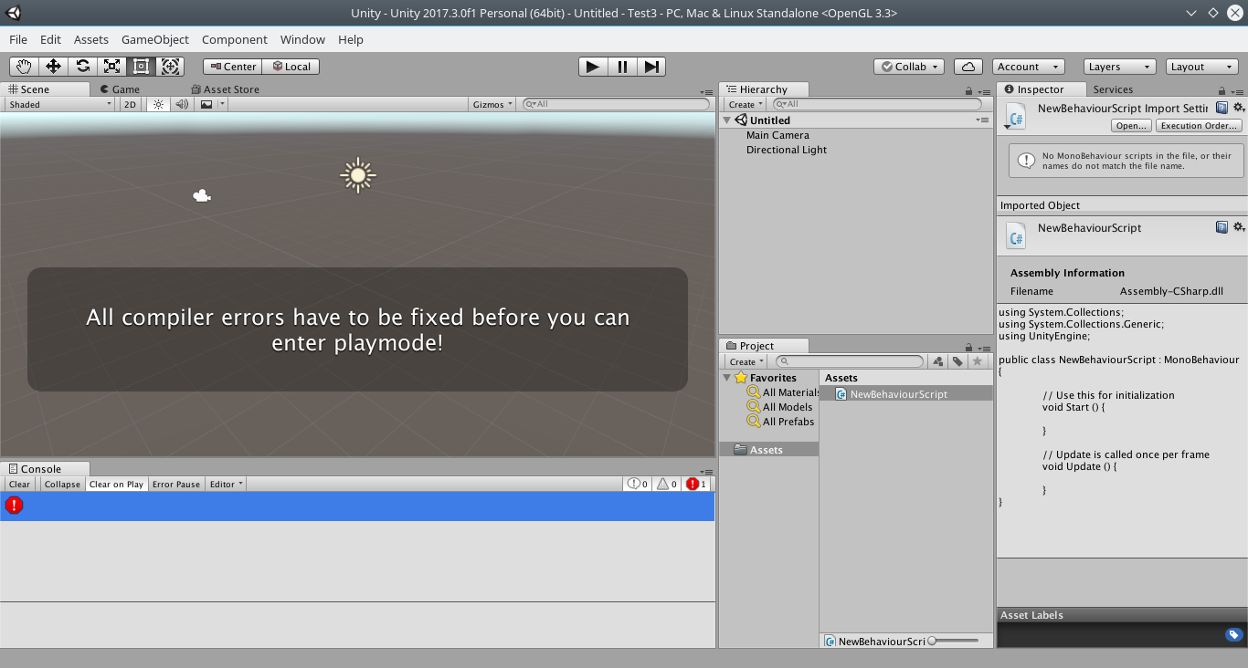The width and height of the screenshot is (1248, 668).
Task: Select the Hand tool
Action: 24,66
